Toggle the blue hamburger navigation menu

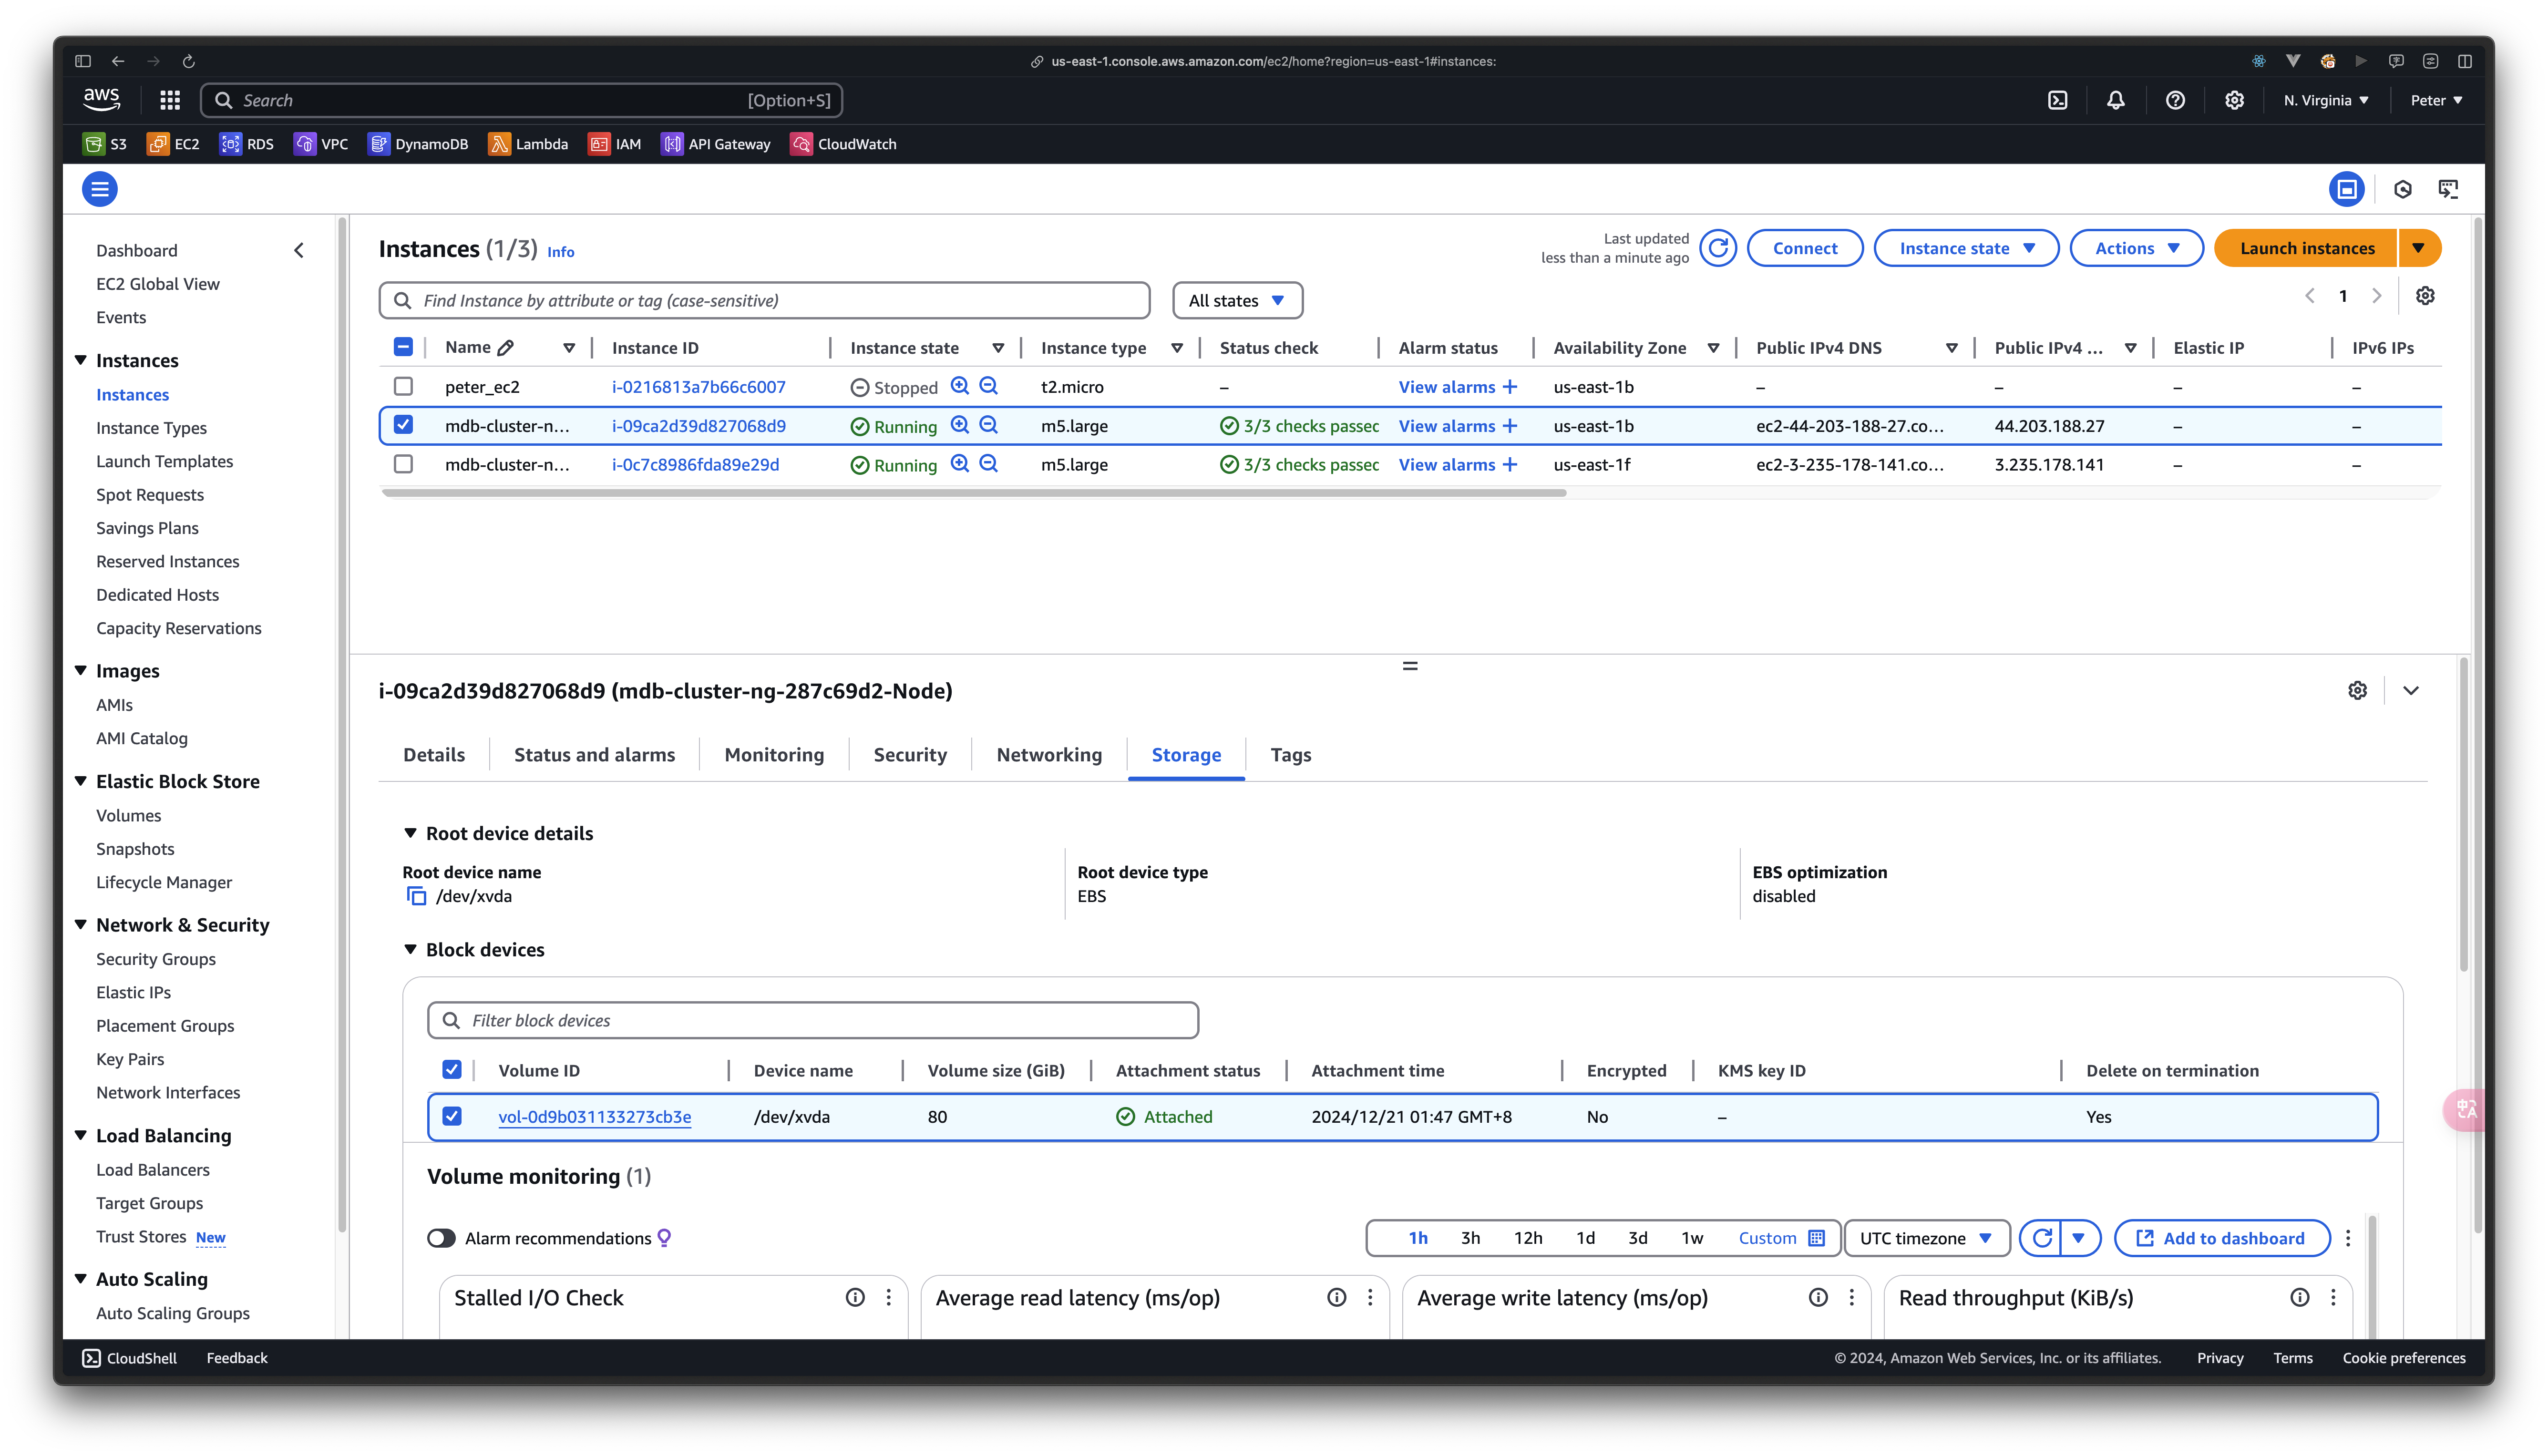tap(99, 189)
